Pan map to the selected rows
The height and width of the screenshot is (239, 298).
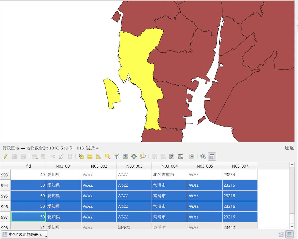coord(134,157)
